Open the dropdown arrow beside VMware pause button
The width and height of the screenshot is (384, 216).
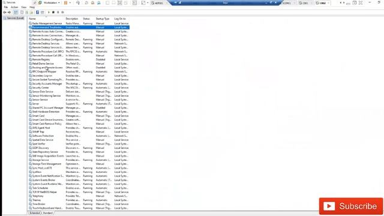(x=70, y=3)
